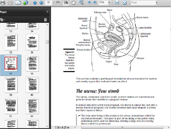Select page 62 thumbnail
The image size is (171, 129).
click(32, 106)
